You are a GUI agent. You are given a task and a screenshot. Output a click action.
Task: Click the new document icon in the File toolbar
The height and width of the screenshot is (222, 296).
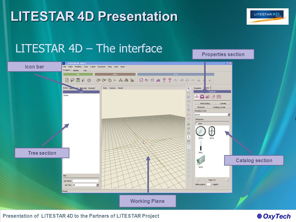[67, 80]
